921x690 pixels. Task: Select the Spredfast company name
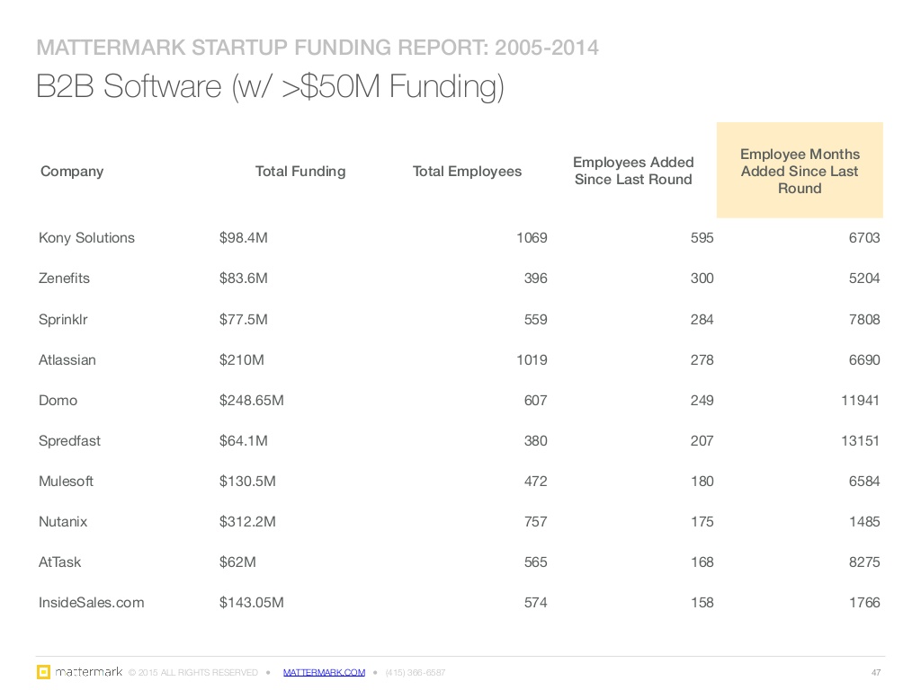tap(69, 440)
